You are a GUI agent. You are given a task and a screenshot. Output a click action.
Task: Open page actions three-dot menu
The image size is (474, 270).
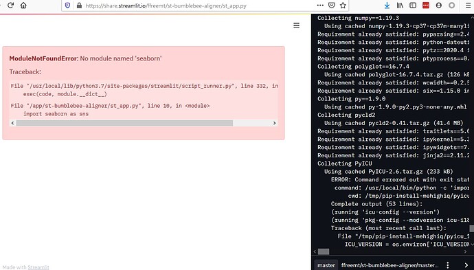[320, 5]
